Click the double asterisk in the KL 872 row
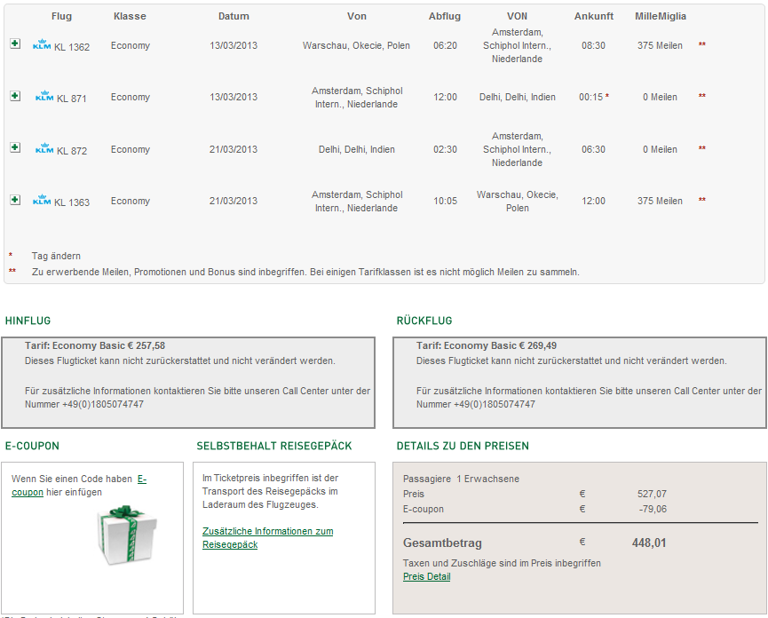The image size is (768, 618). click(702, 149)
